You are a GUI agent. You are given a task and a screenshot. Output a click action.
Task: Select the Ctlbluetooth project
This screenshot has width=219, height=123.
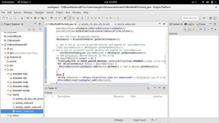13,40
